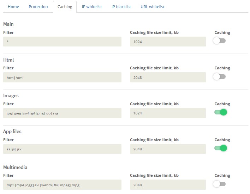This screenshot has width=250, height=194.
Task: Select the Caching tab
Action: (x=65, y=7)
